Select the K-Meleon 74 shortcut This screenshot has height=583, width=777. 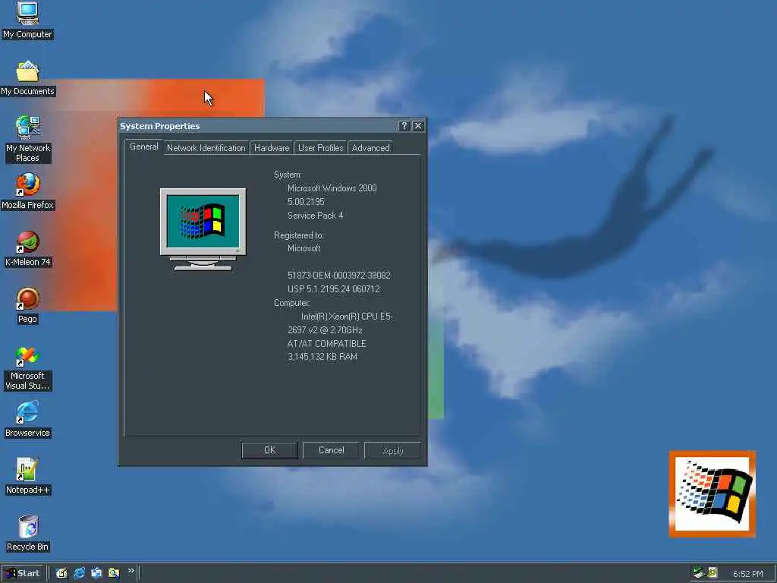[x=28, y=249]
